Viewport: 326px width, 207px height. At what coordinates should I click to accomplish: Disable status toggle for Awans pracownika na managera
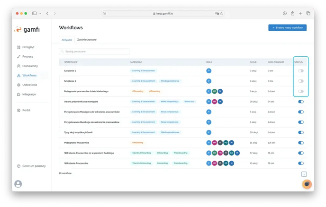click(x=300, y=102)
